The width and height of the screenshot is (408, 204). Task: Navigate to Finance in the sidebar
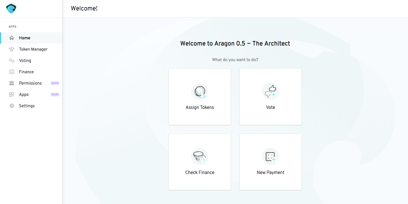coord(31,72)
